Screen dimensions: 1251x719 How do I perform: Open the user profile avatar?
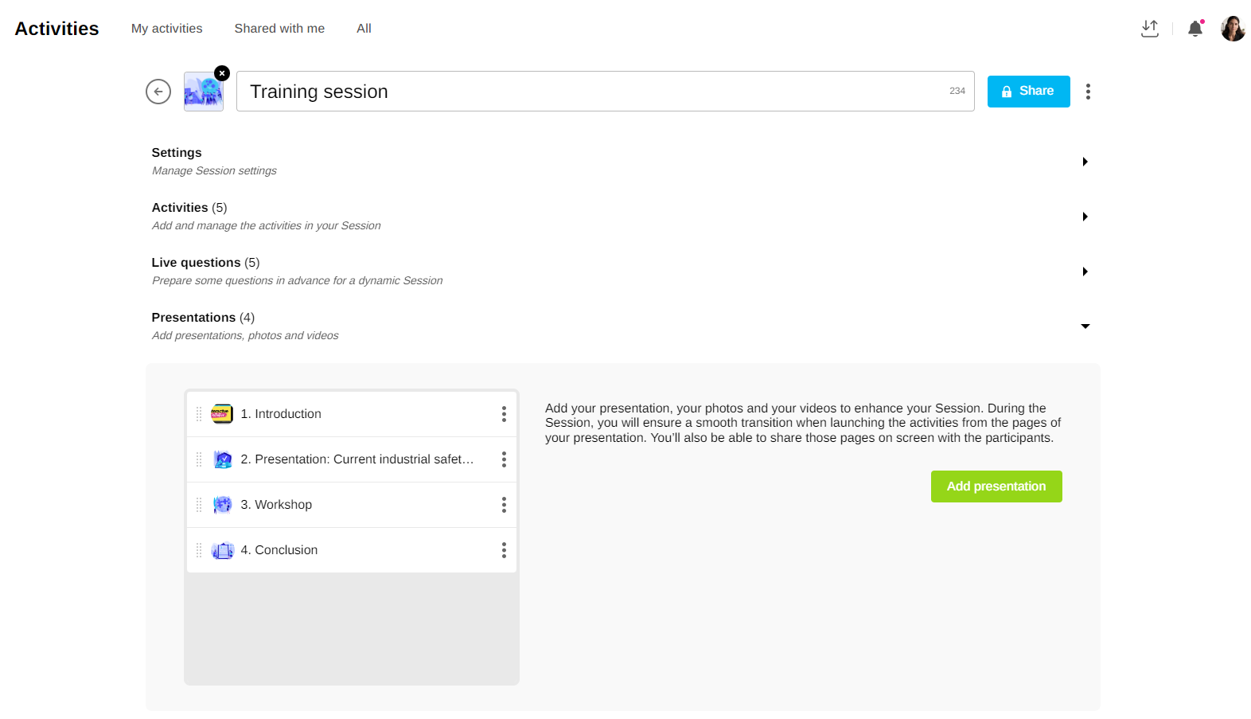[x=1232, y=29]
